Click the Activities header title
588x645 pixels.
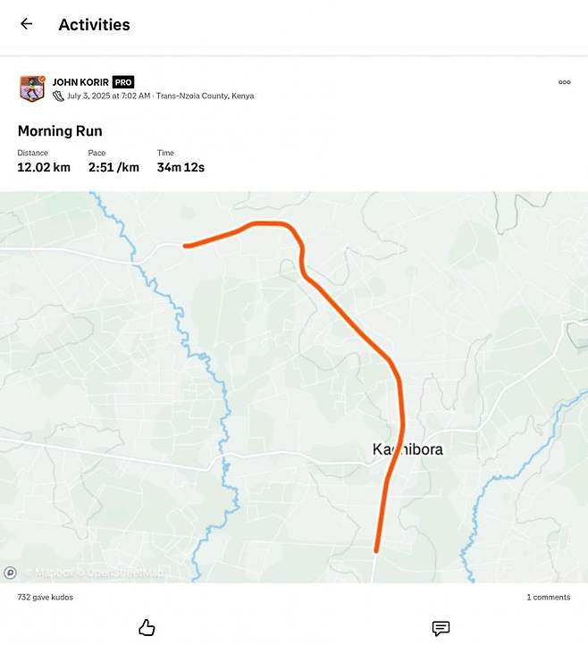(94, 25)
